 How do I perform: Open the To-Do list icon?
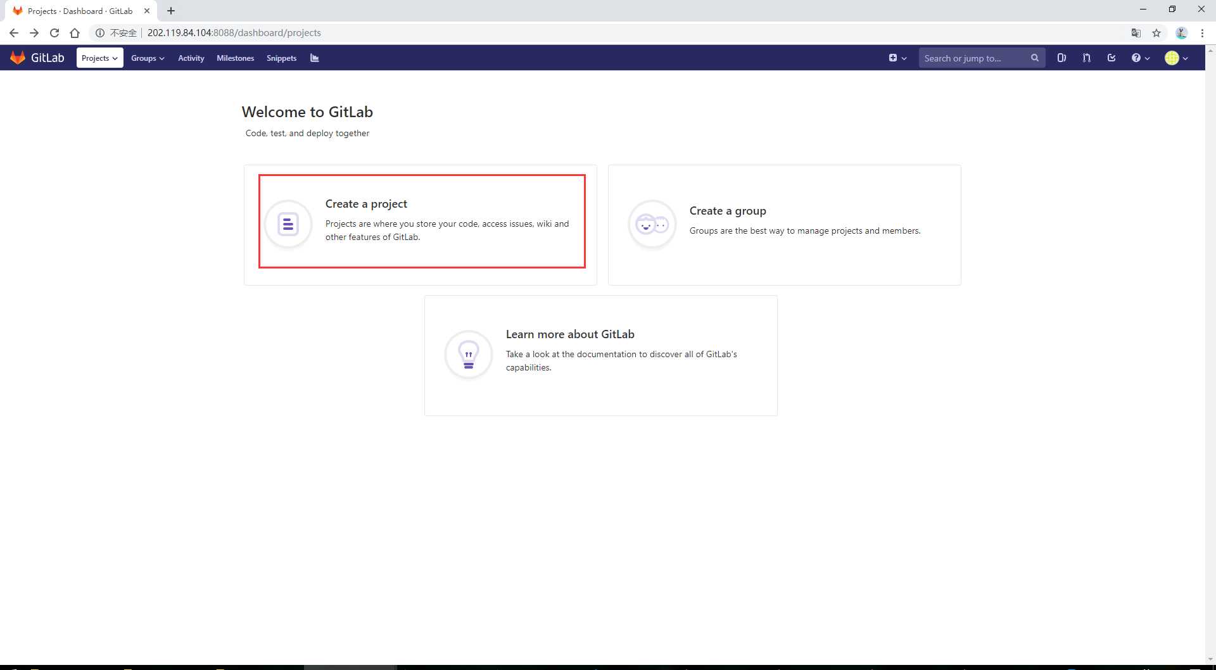point(1111,58)
